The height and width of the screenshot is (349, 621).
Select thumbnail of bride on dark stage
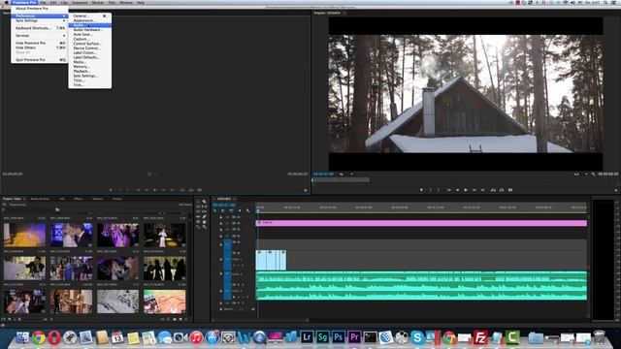[164, 235]
